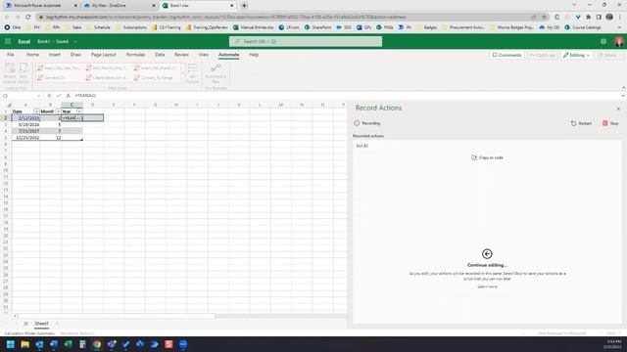627x352 pixels.
Task: Open the Editing mode dropdown
Action: 576,55
